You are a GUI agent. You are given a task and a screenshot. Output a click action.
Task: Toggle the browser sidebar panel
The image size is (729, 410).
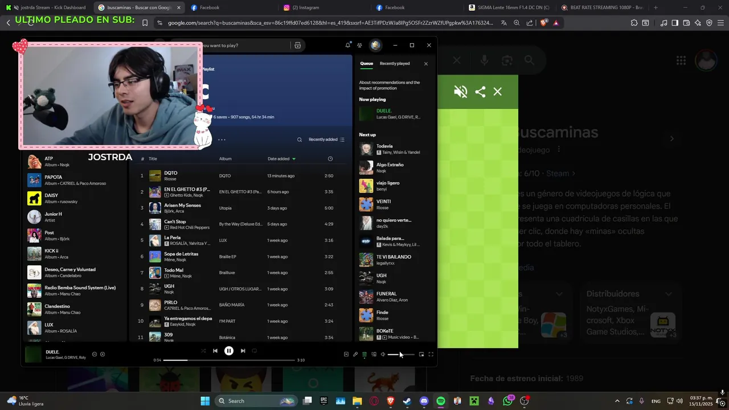675,23
